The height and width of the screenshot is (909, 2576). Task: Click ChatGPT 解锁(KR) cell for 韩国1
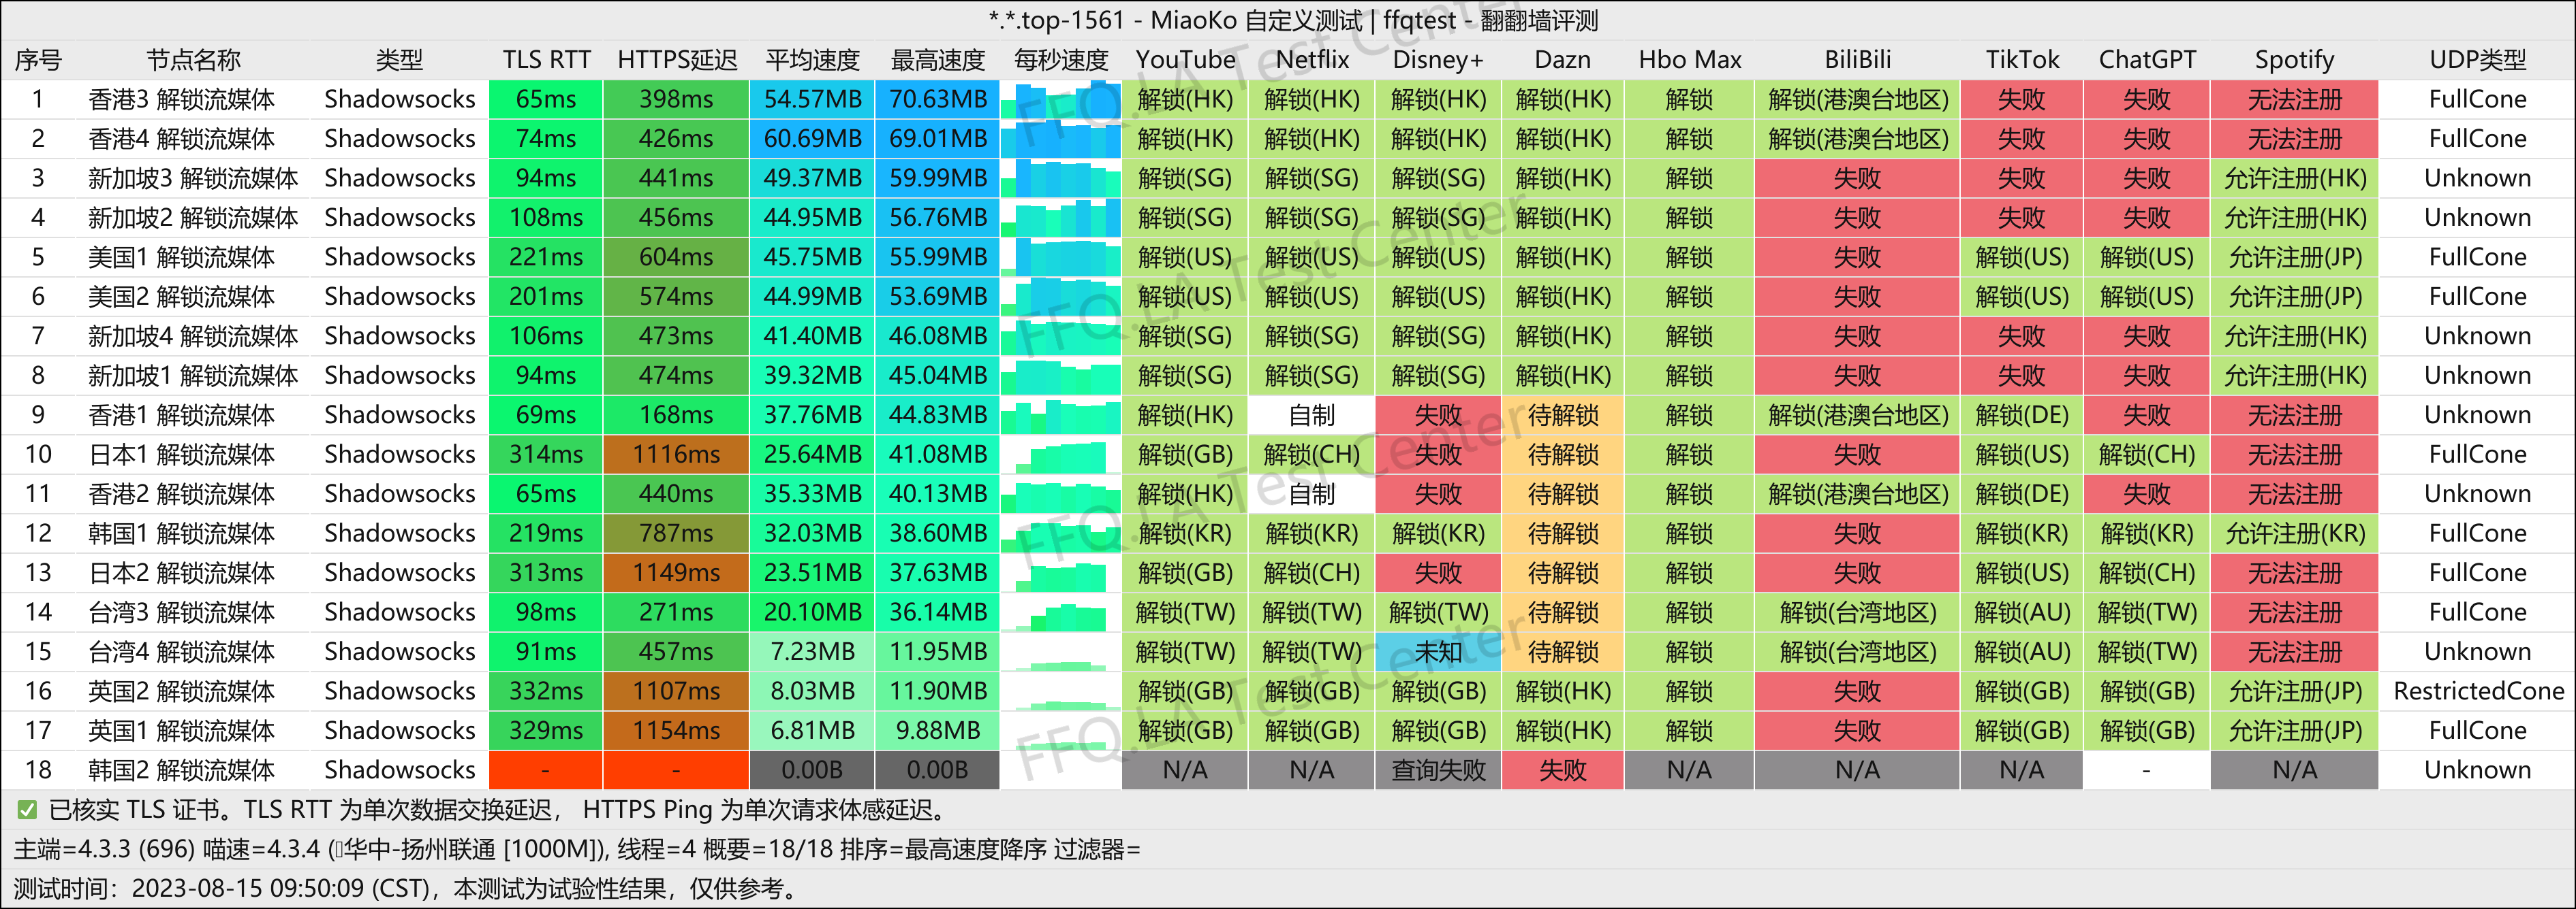2147,533
